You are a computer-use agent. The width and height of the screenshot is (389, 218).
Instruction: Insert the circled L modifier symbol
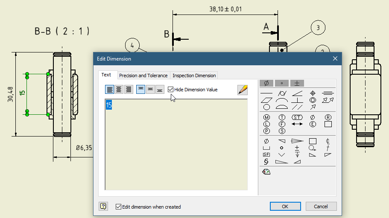[x=266, y=124]
